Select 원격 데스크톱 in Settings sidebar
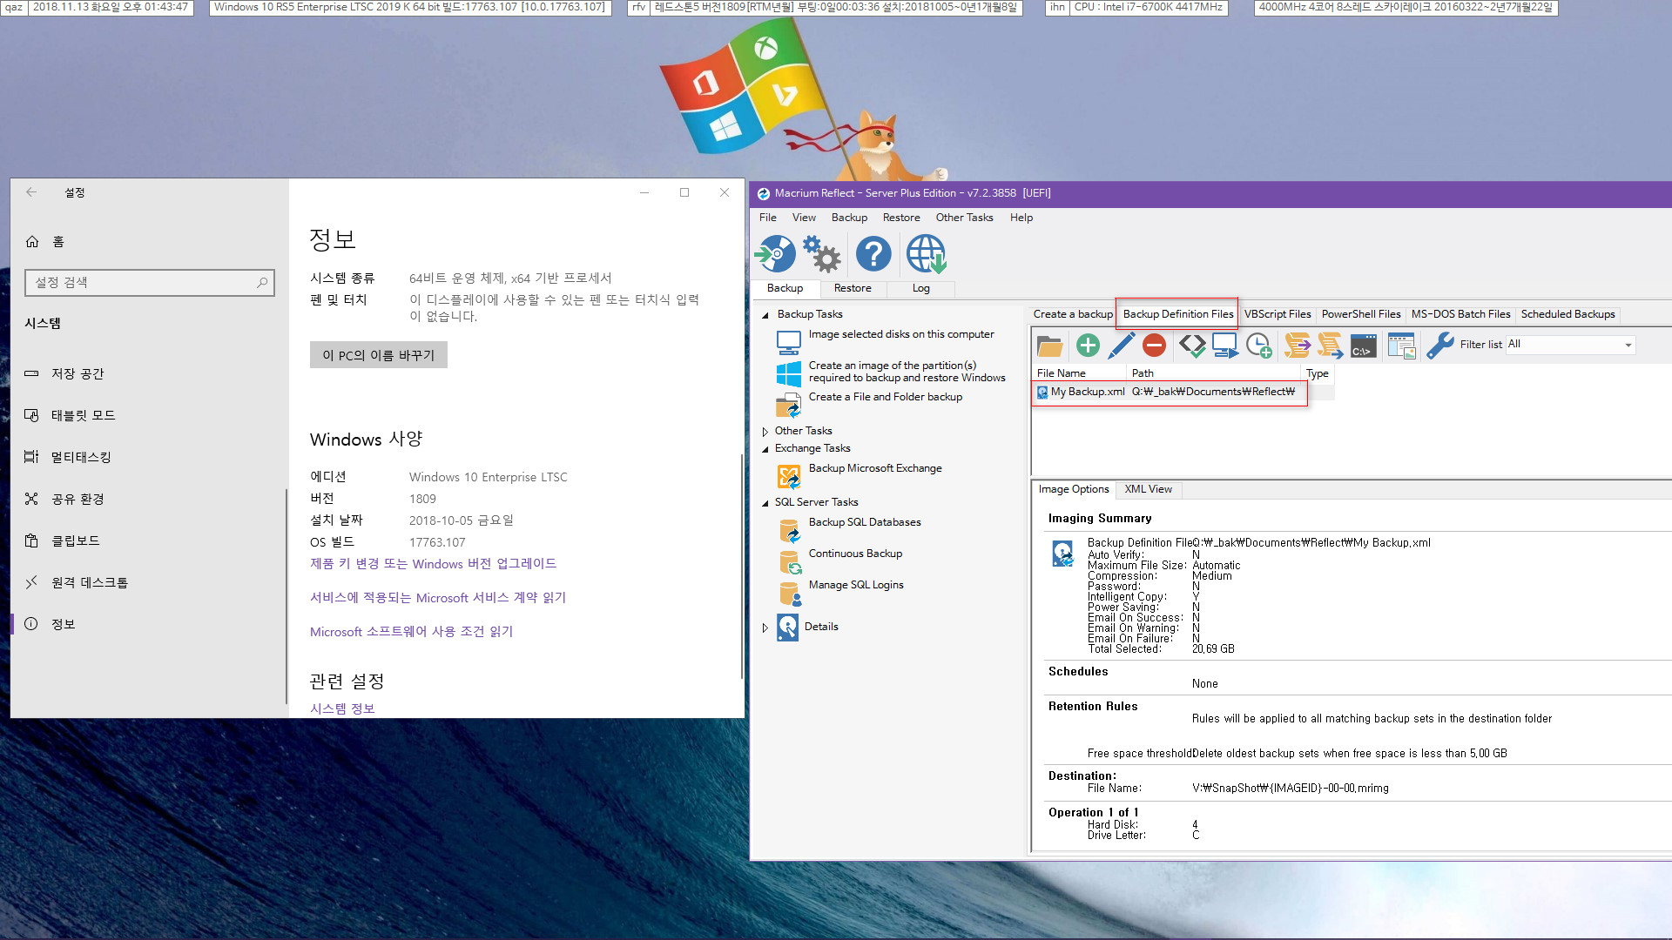 pyautogui.click(x=148, y=582)
